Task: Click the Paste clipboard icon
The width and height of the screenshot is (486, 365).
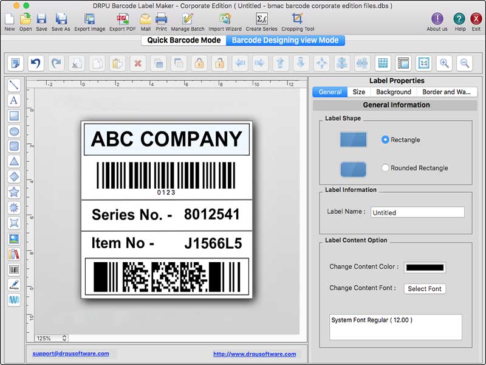Action: [x=117, y=63]
